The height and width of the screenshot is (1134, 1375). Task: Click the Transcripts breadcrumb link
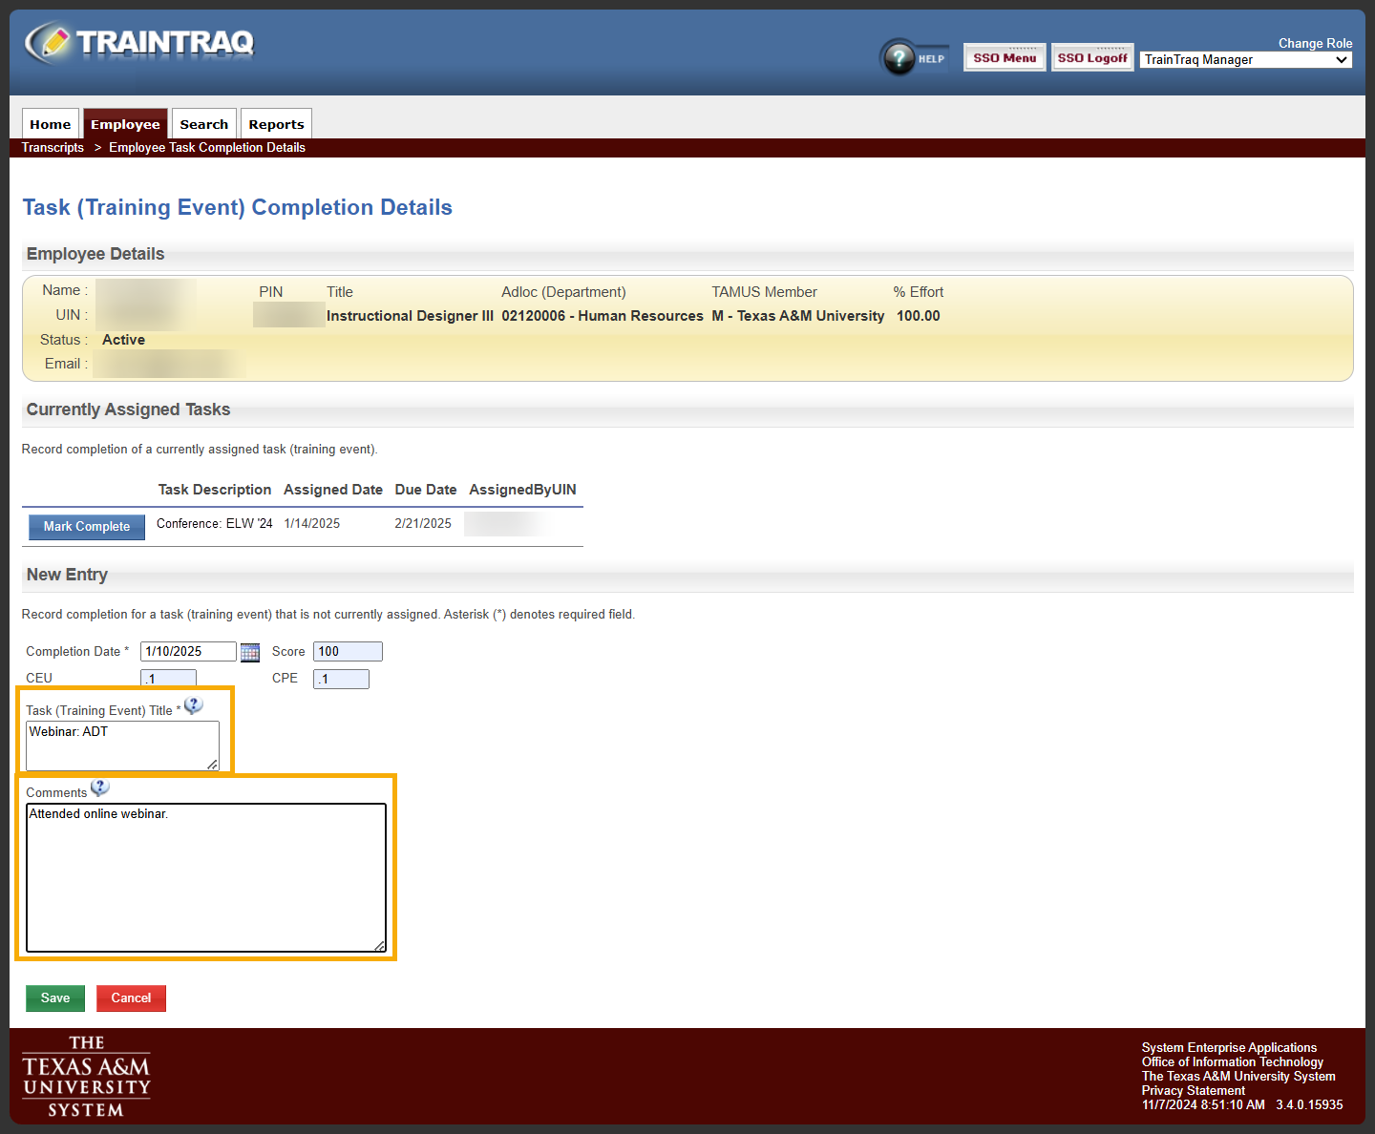[53, 147]
